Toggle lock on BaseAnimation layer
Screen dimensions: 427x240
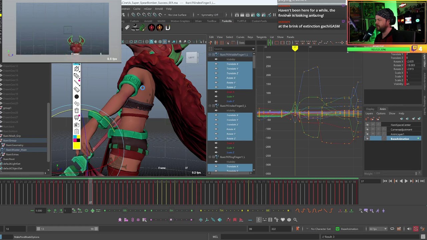367,139
